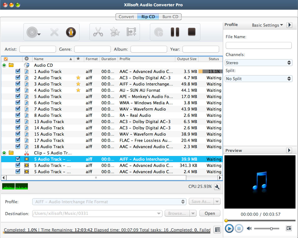The height and width of the screenshot is (238, 298).
Task: Adjust the preview volume slider
Action: click(x=271, y=229)
